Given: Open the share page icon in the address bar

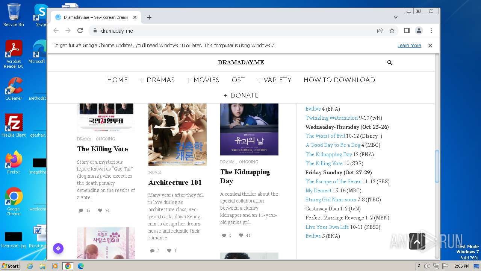Looking at the screenshot, I should (380, 30).
